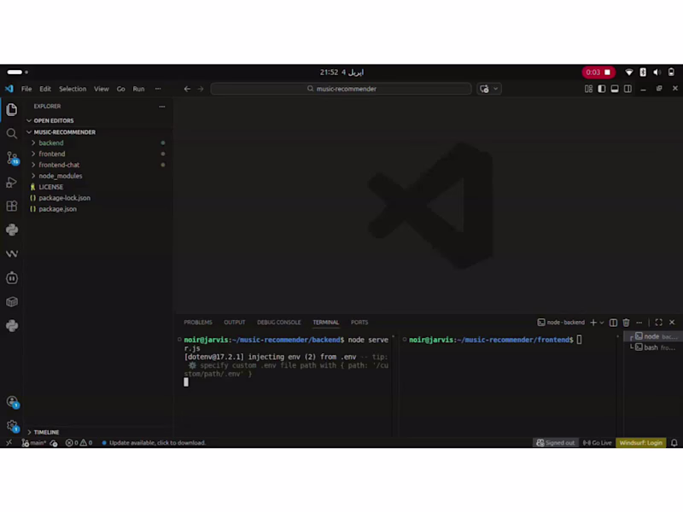Click Windsurf: Login status button
The image size is (683, 512).
coord(641,443)
